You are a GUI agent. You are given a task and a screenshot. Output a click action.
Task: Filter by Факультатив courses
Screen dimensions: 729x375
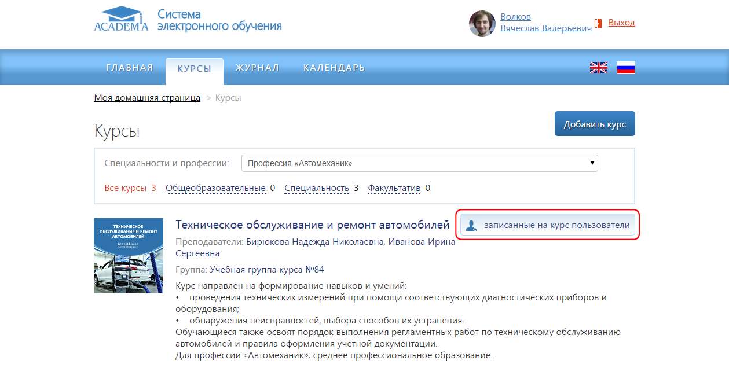pos(394,188)
